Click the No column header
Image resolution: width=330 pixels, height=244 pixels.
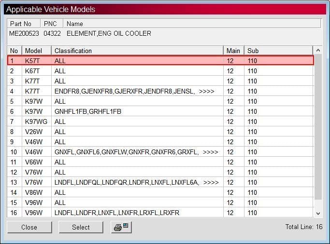click(x=14, y=51)
